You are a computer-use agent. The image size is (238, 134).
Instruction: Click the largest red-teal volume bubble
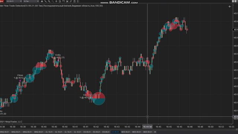99,98
